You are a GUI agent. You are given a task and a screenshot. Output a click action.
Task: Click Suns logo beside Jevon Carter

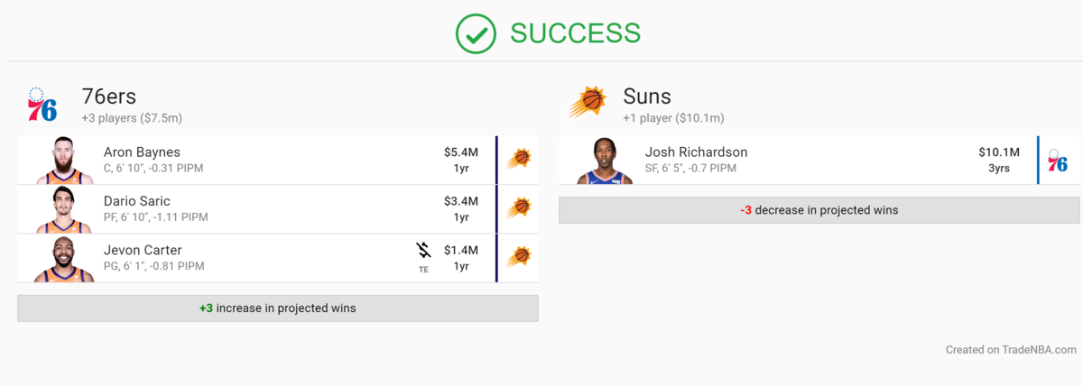click(x=518, y=257)
